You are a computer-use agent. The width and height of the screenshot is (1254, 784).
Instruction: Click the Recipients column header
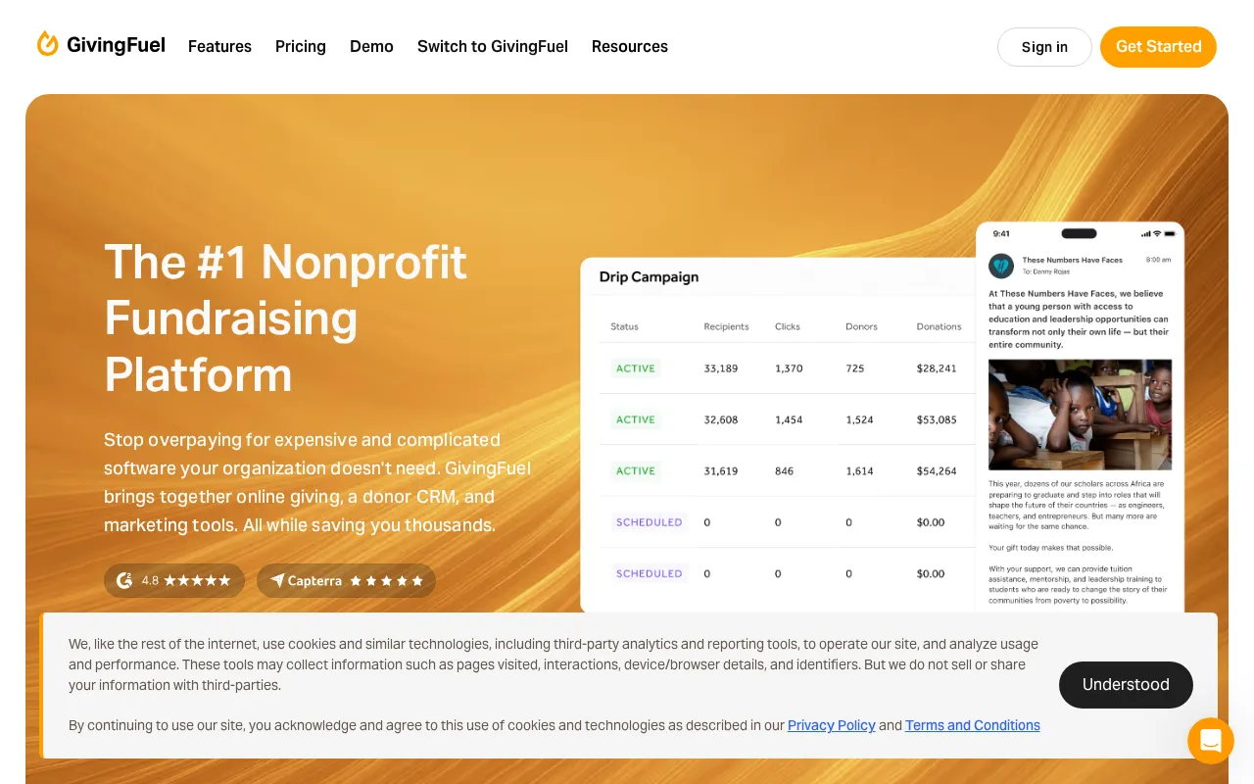(x=726, y=326)
